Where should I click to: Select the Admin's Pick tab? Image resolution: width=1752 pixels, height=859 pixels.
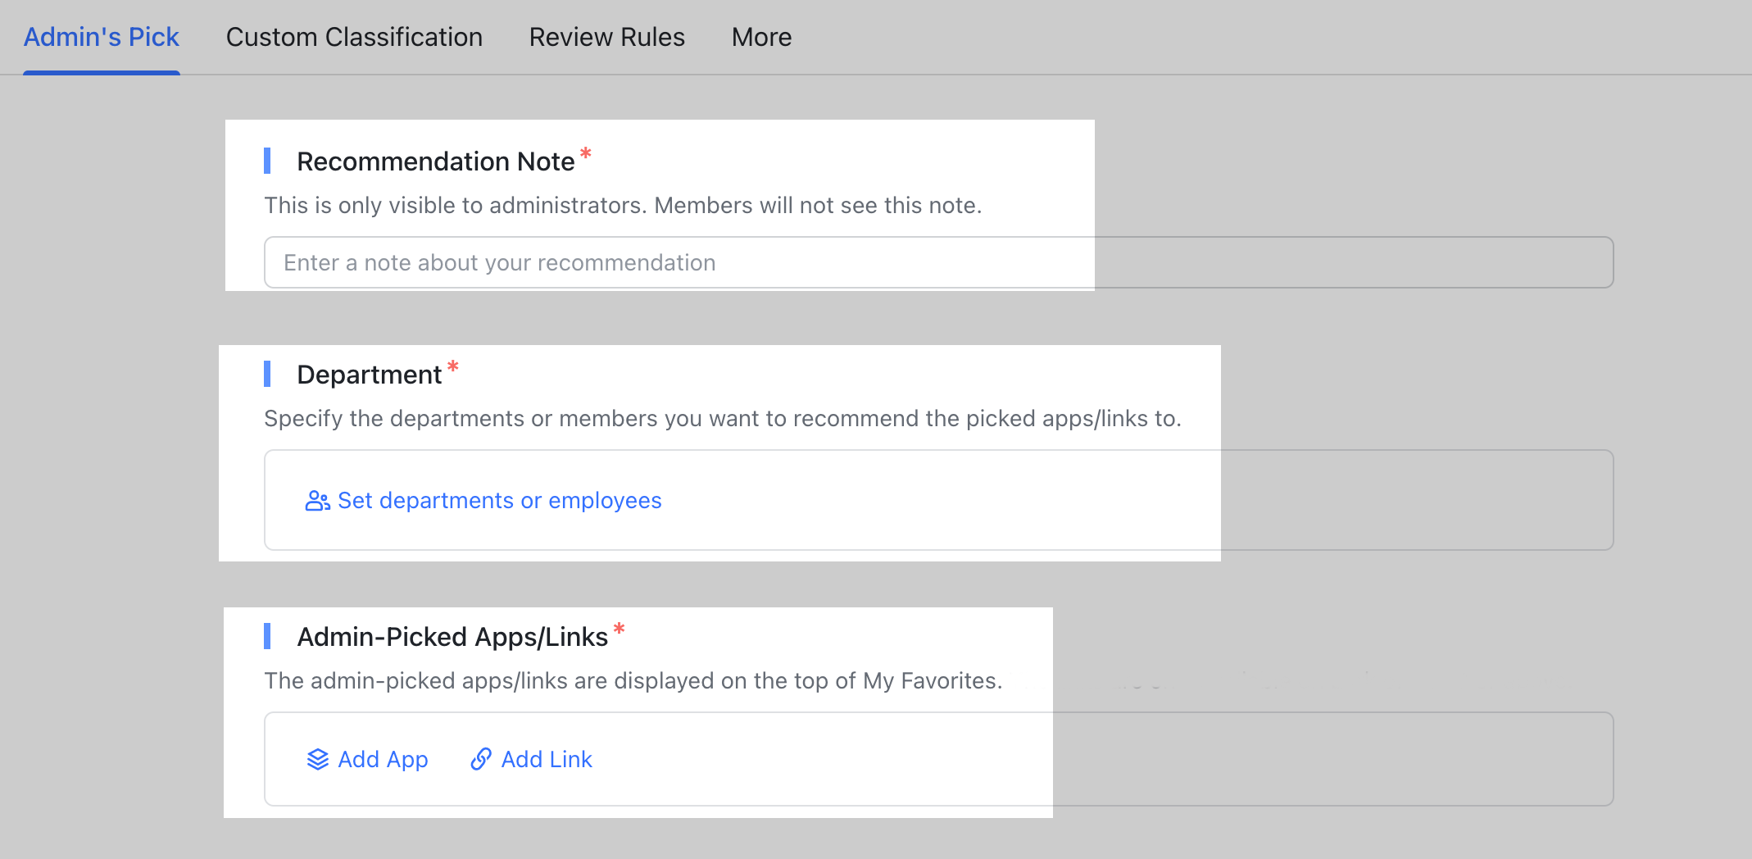click(x=102, y=37)
